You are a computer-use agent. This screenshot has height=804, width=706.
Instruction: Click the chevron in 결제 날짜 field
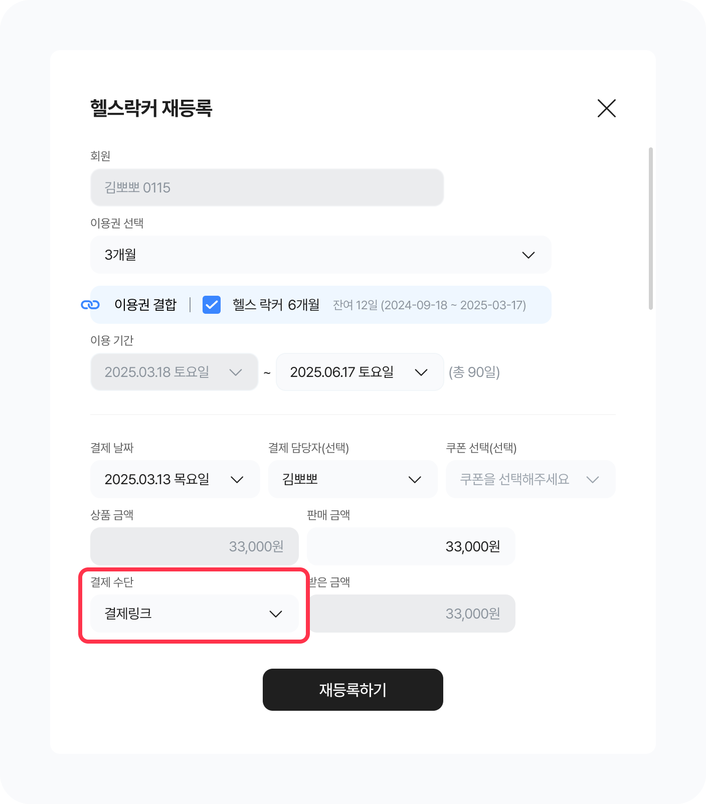pyautogui.click(x=237, y=480)
